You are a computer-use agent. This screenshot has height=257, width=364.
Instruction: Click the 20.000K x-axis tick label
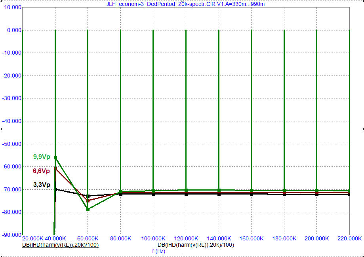tap(33, 239)
